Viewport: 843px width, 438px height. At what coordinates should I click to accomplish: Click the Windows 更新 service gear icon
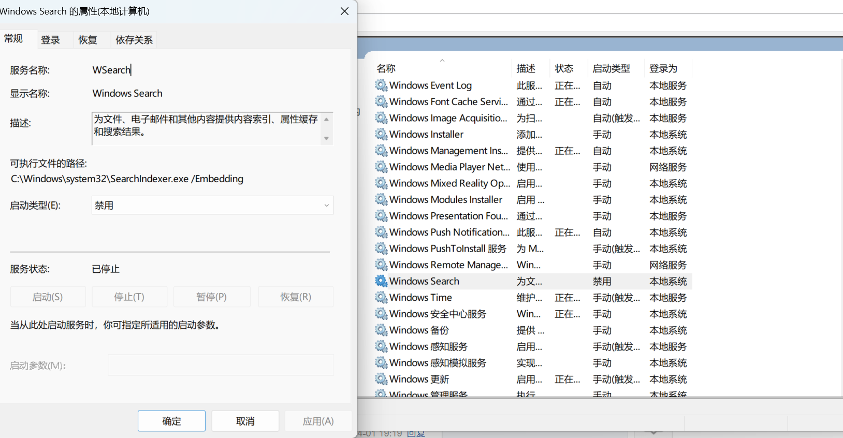[x=381, y=379]
